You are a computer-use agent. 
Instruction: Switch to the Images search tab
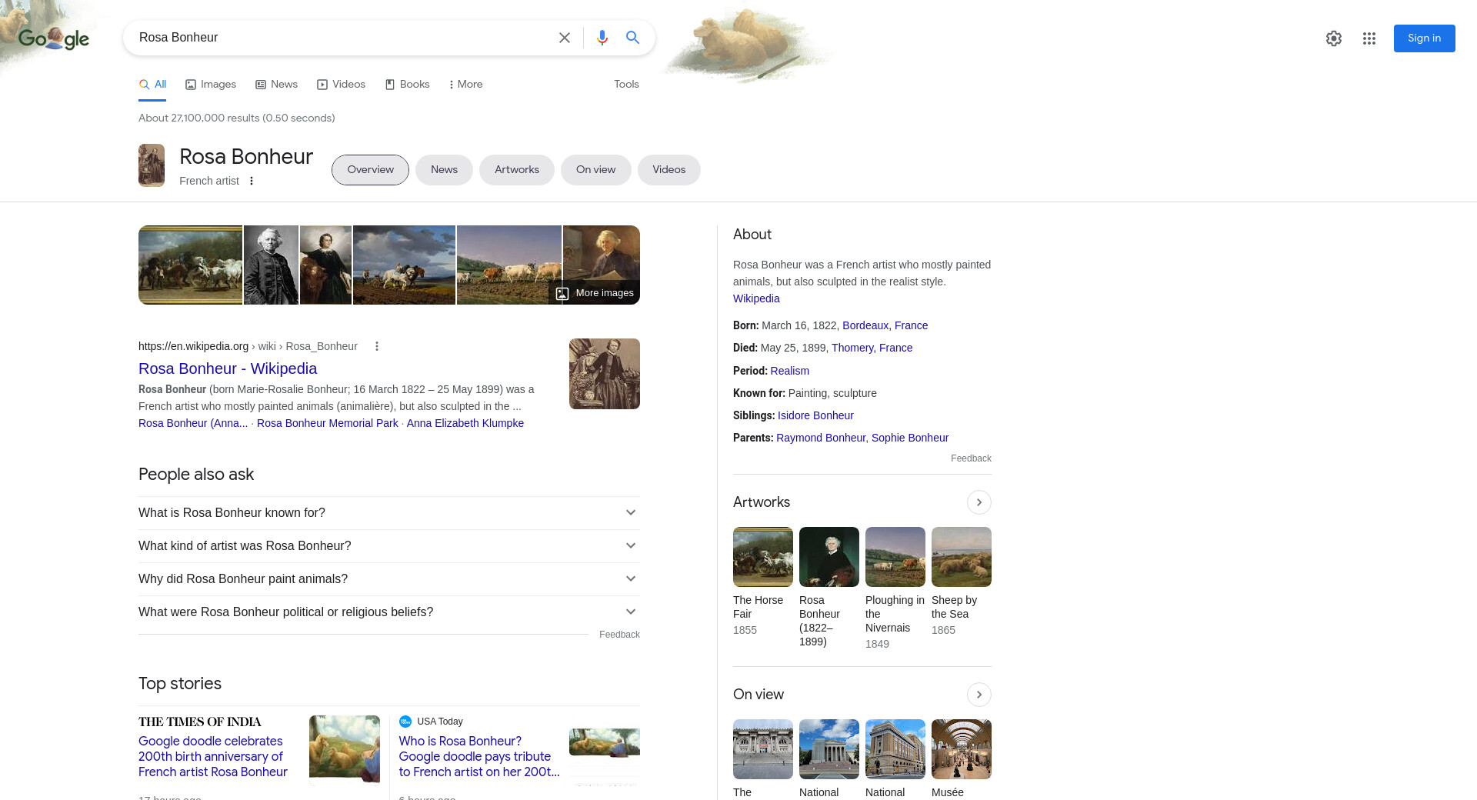click(x=211, y=85)
